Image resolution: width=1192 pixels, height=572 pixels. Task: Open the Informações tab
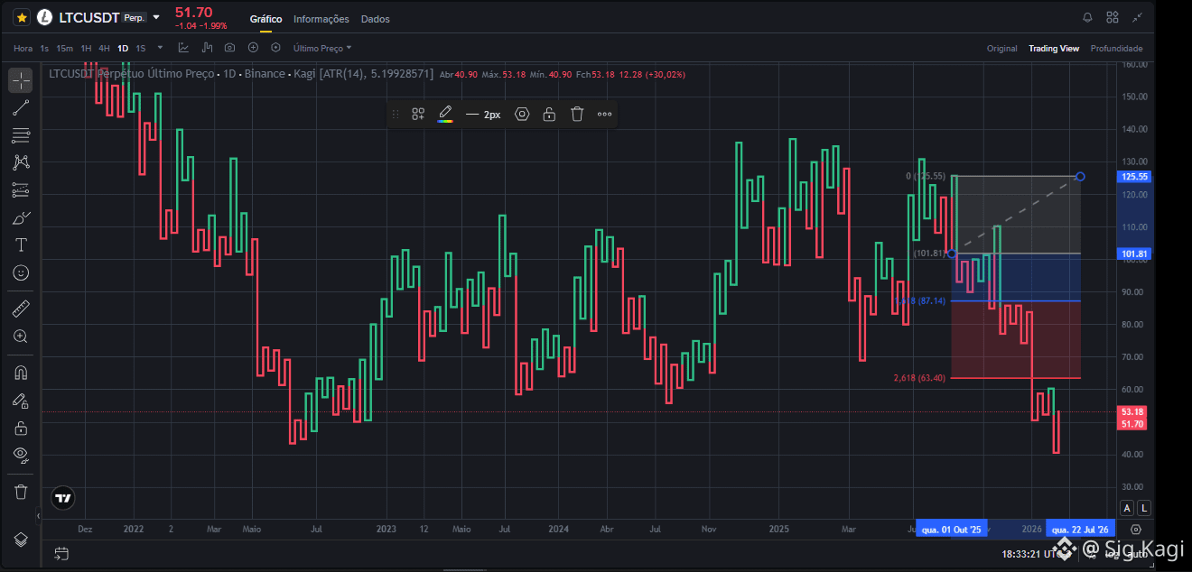tap(321, 19)
